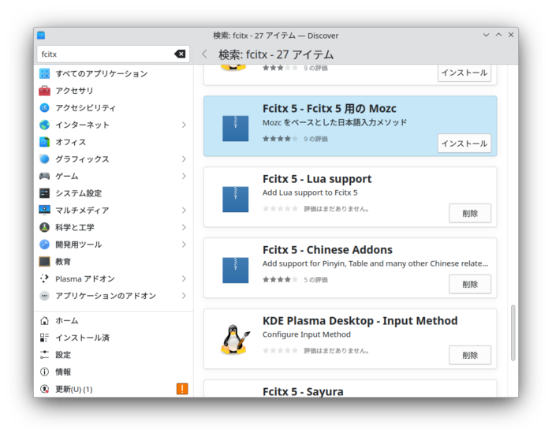Click the 教育 blackboard icon

44,261
